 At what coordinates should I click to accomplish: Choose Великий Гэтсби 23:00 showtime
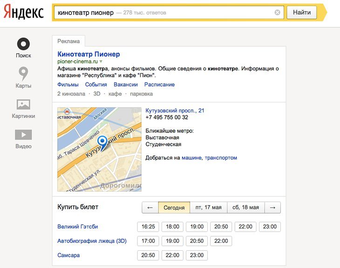coord(270,227)
